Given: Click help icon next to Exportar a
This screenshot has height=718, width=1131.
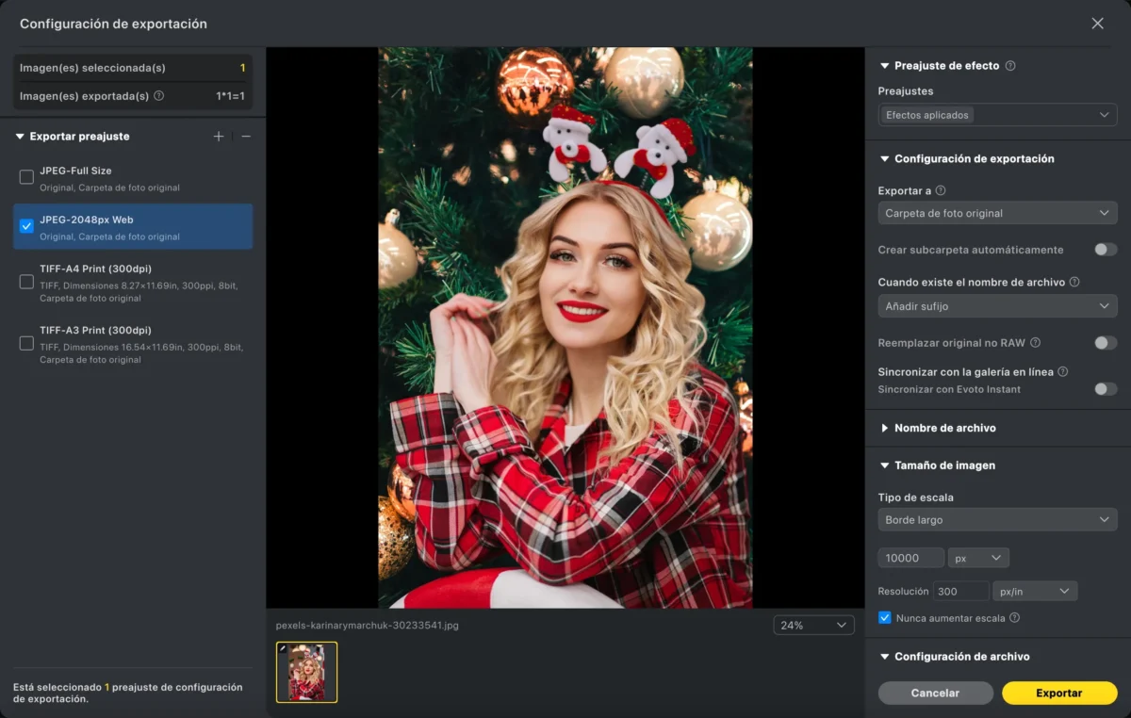Looking at the screenshot, I should pyautogui.click(x=941, y=190).
